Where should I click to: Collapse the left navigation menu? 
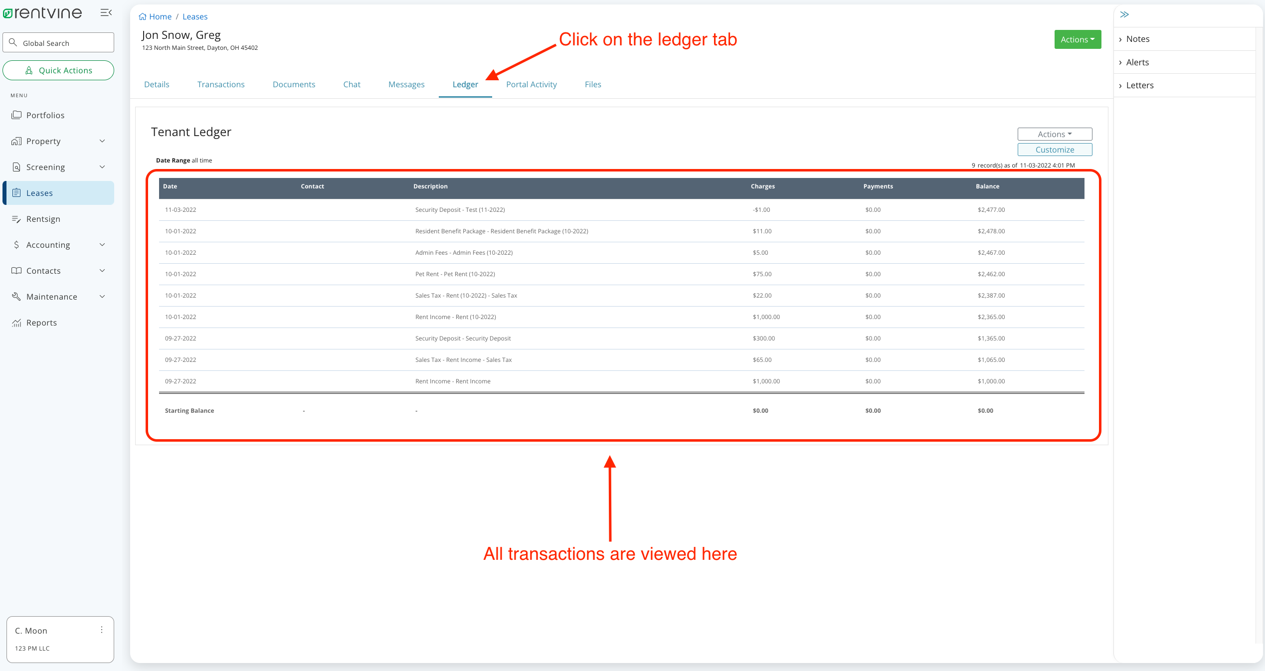(105, 12)
